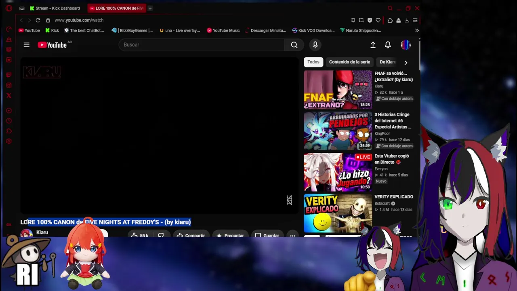Click the Bobicraft channel name
The width and height of the screenshot is (517, 291).
pyautogui.click(x=382, y=203)
